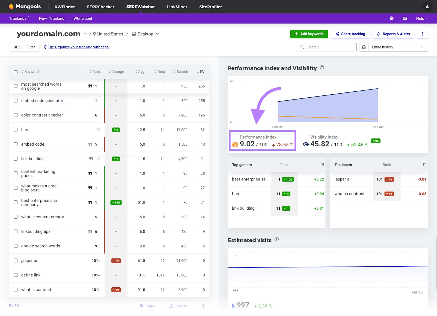
Task: Click the Performance Index gauge indicator
Action: point(235,144)
